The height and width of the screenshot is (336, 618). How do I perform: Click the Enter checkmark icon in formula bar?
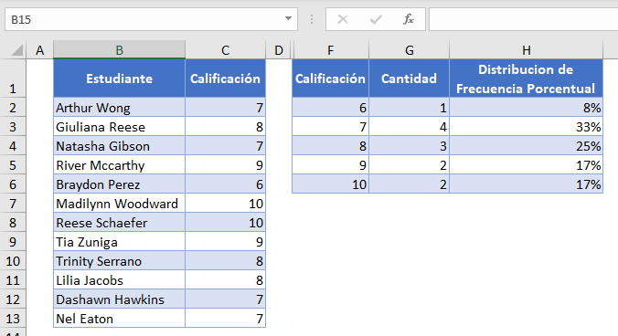tap(376, 19)
